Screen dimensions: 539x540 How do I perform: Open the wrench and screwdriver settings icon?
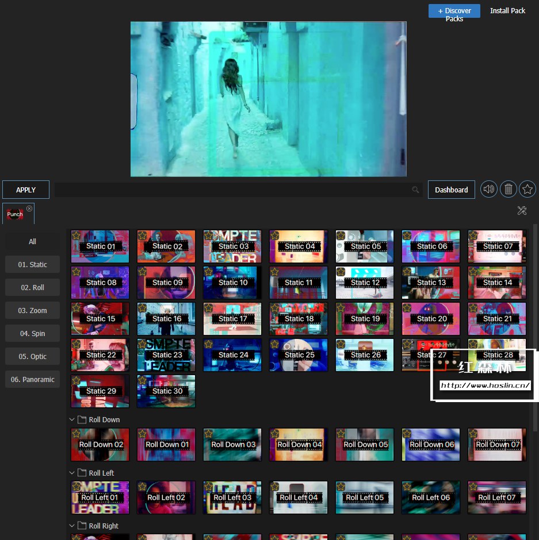(x=522, y=210)
